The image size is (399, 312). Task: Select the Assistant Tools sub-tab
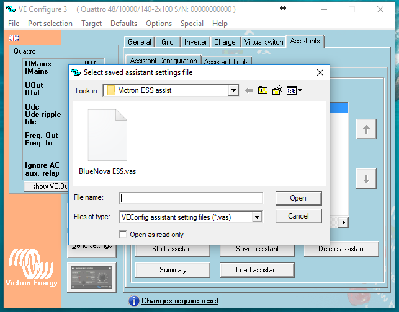(226, 61)
